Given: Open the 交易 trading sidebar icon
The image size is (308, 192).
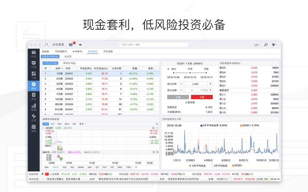Looking at the screenshot, I should click(x=33, y=118).
